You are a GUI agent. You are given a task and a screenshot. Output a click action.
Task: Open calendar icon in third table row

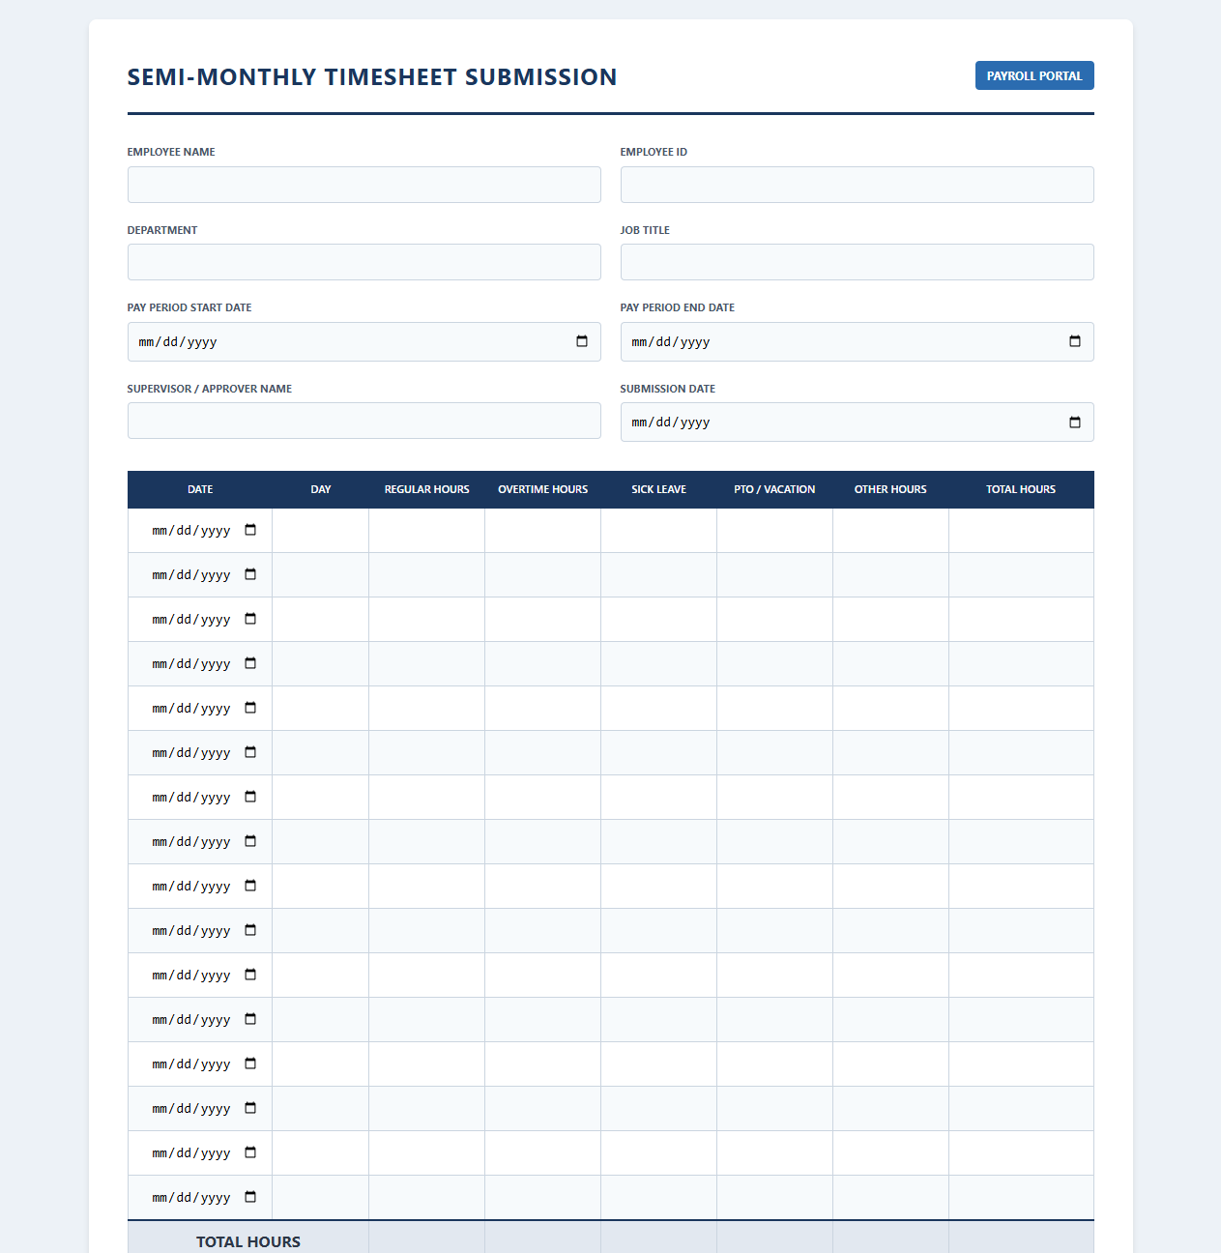(250, 619)
